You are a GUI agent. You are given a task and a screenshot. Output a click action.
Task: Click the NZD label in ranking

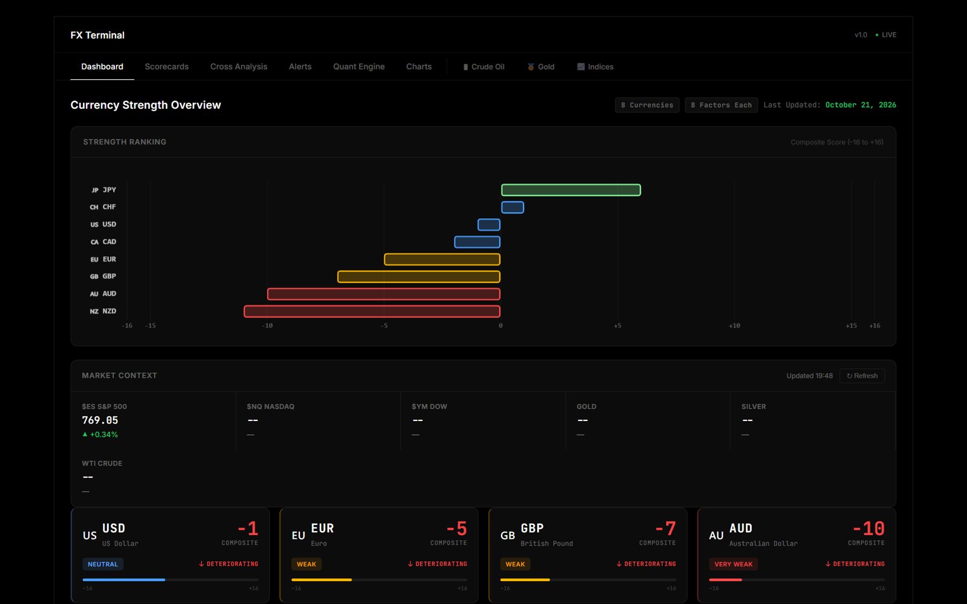(103, 311)
